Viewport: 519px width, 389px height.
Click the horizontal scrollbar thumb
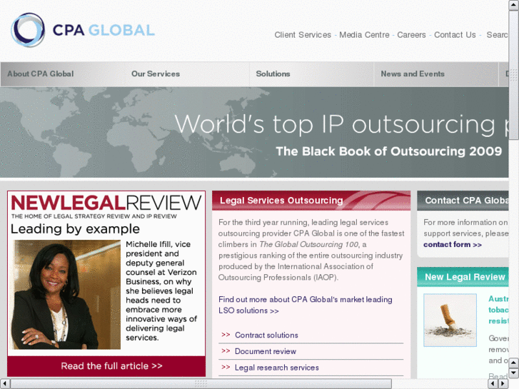[201, 384]
